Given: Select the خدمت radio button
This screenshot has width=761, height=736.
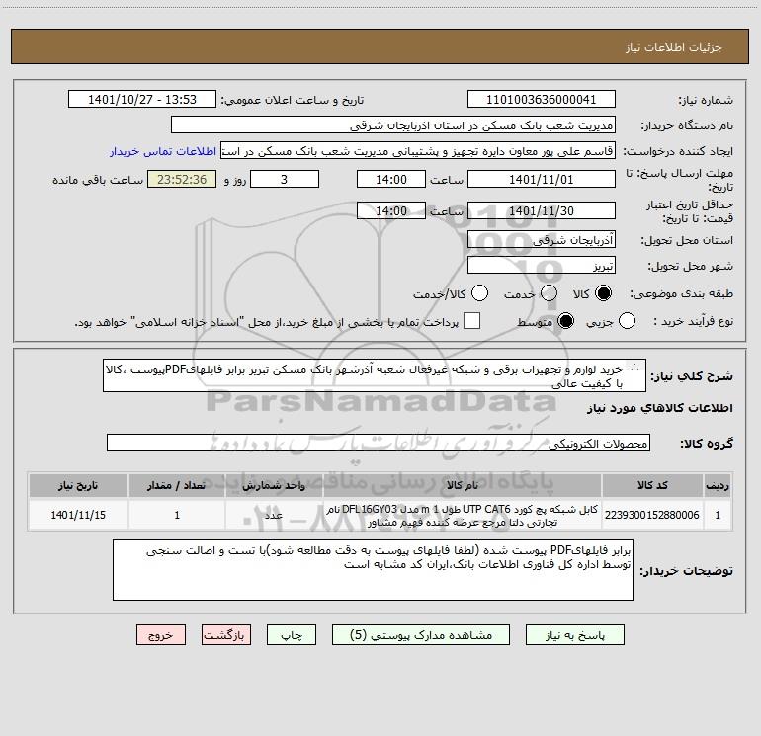Looking at the screenshot, I should [549, 293].
